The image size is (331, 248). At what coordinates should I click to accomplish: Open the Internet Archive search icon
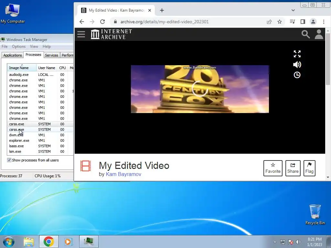coord(305,34)
